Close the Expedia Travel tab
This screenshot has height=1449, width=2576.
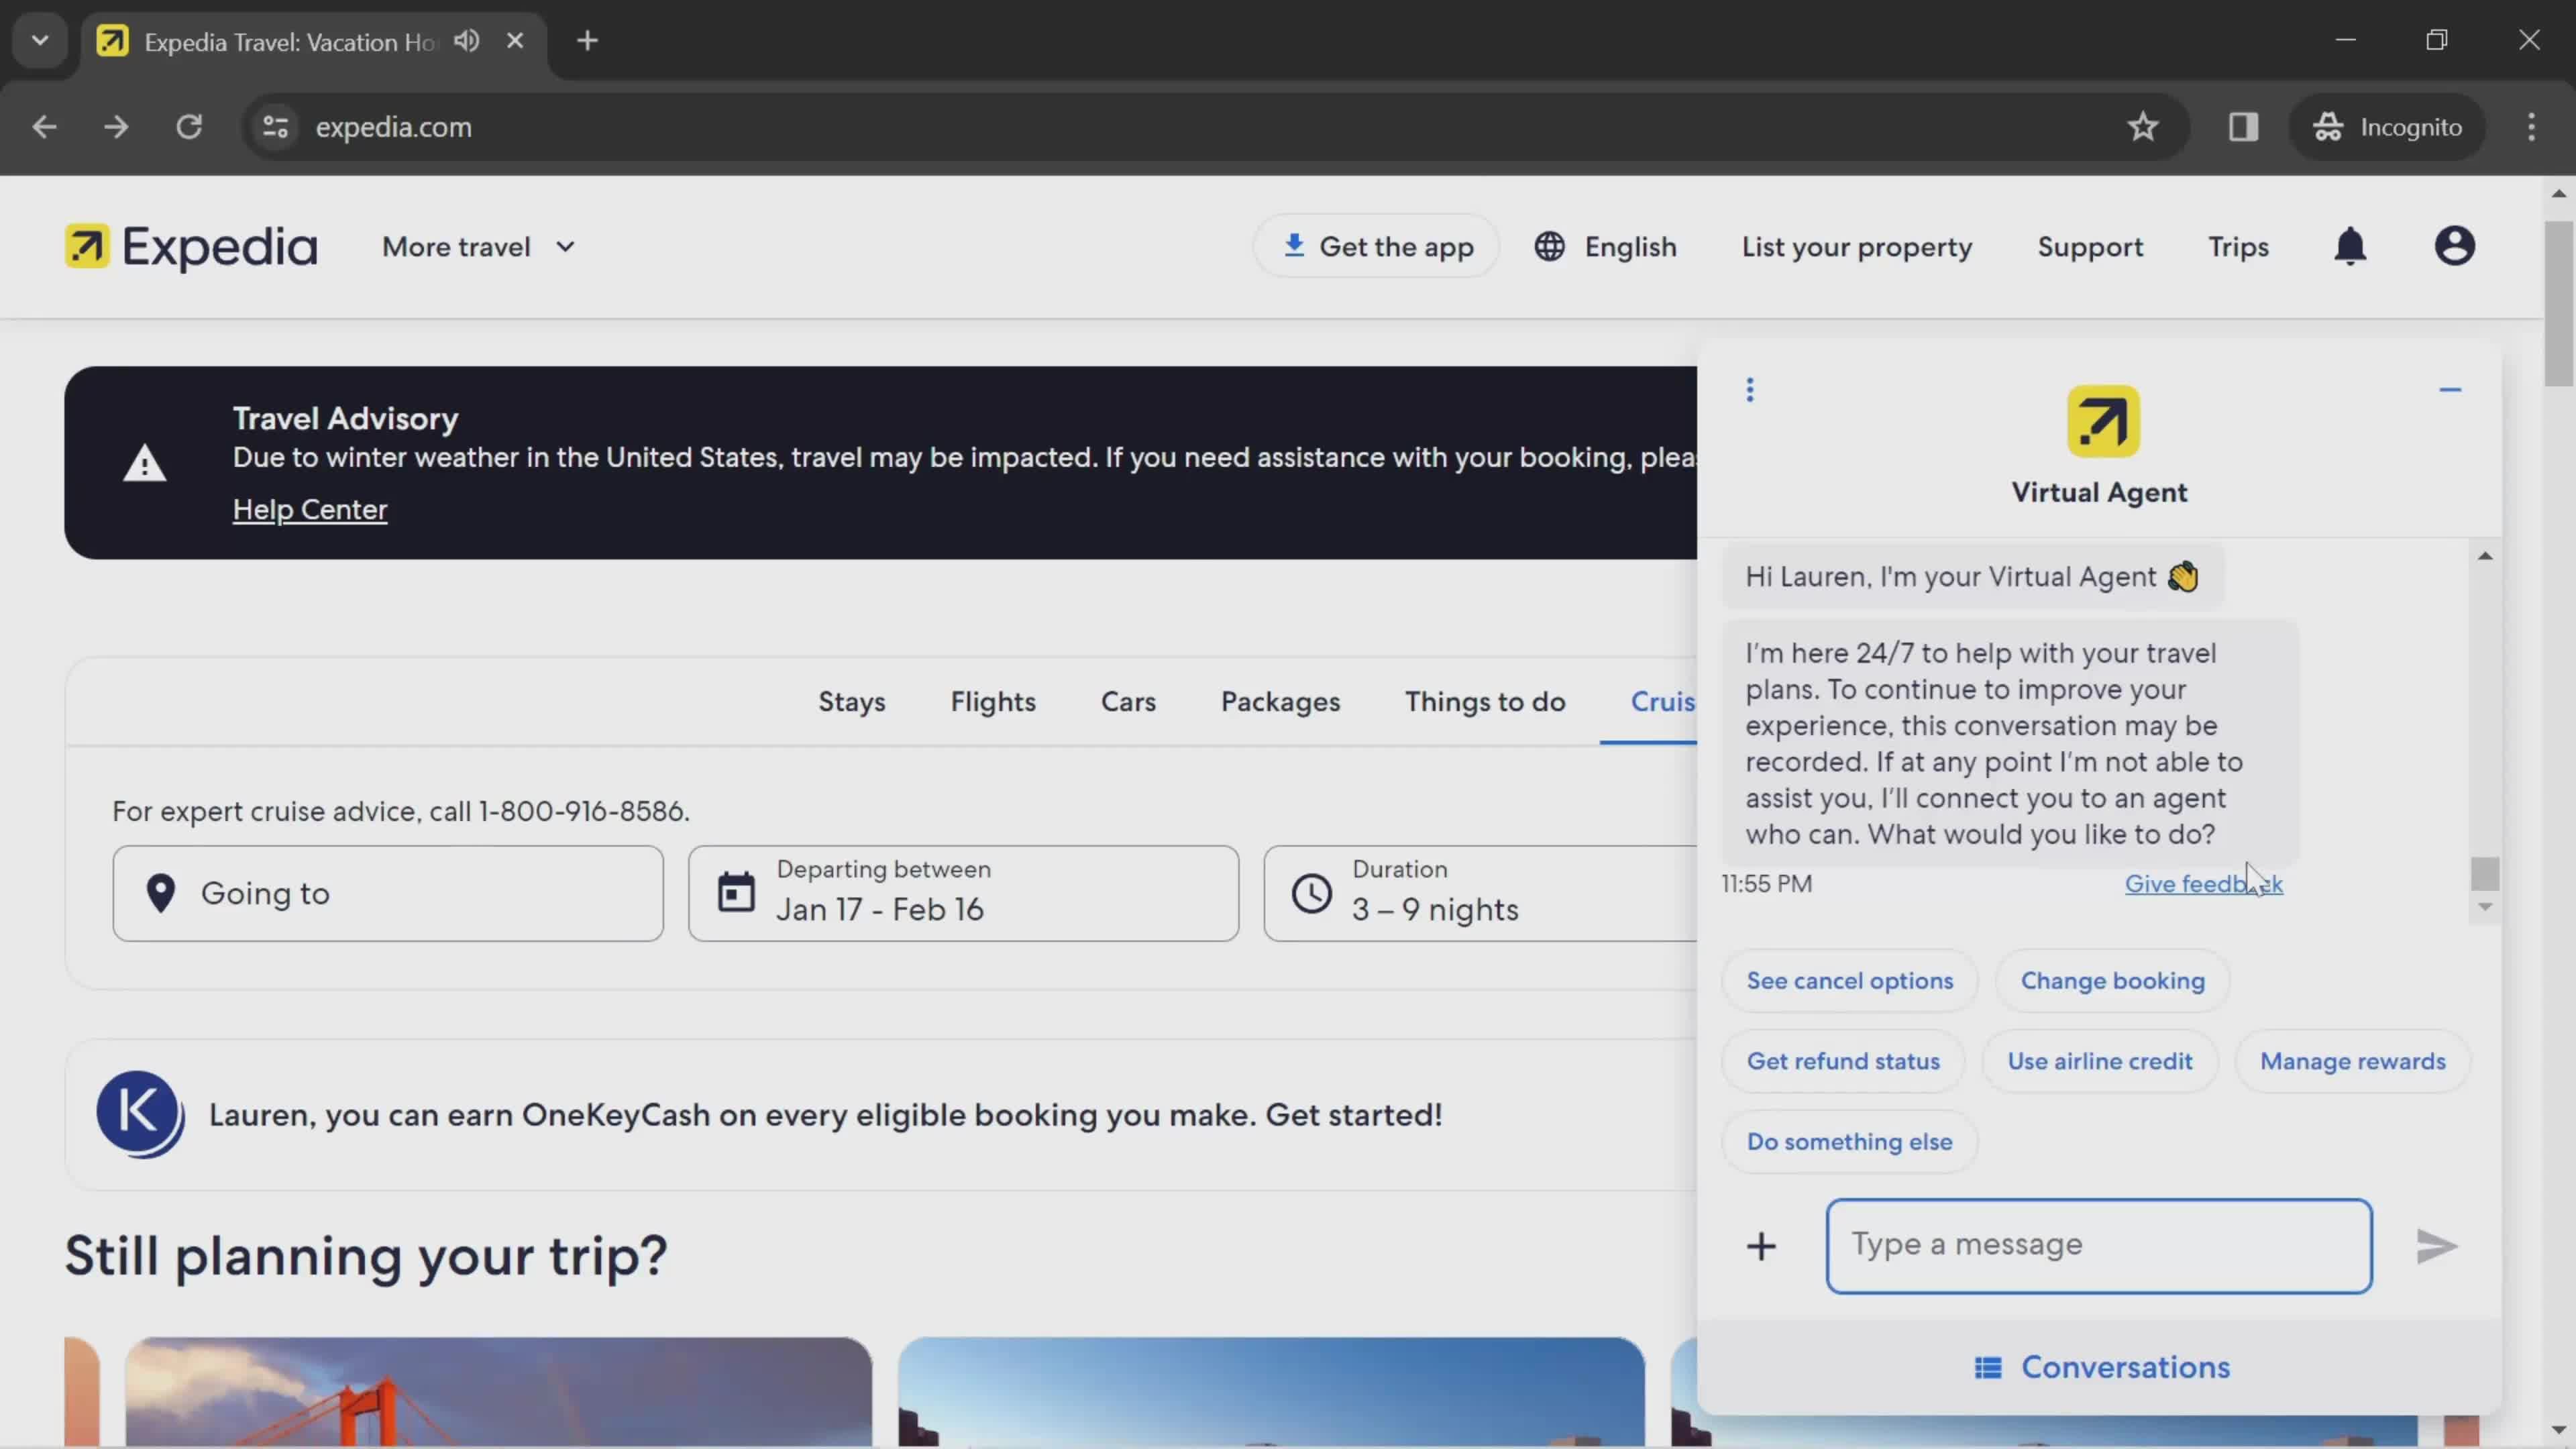tap(515, 41)
